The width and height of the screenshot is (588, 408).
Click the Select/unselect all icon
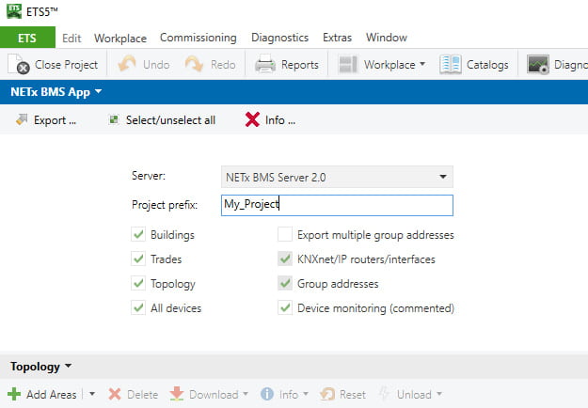tap(113, 120)
